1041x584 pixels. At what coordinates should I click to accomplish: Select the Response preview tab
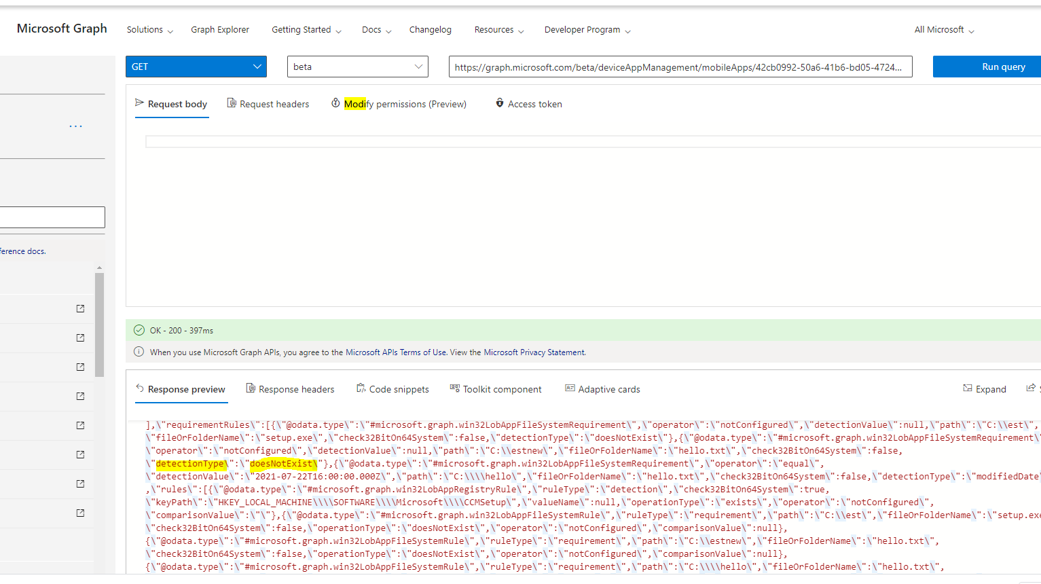point(181,389)
